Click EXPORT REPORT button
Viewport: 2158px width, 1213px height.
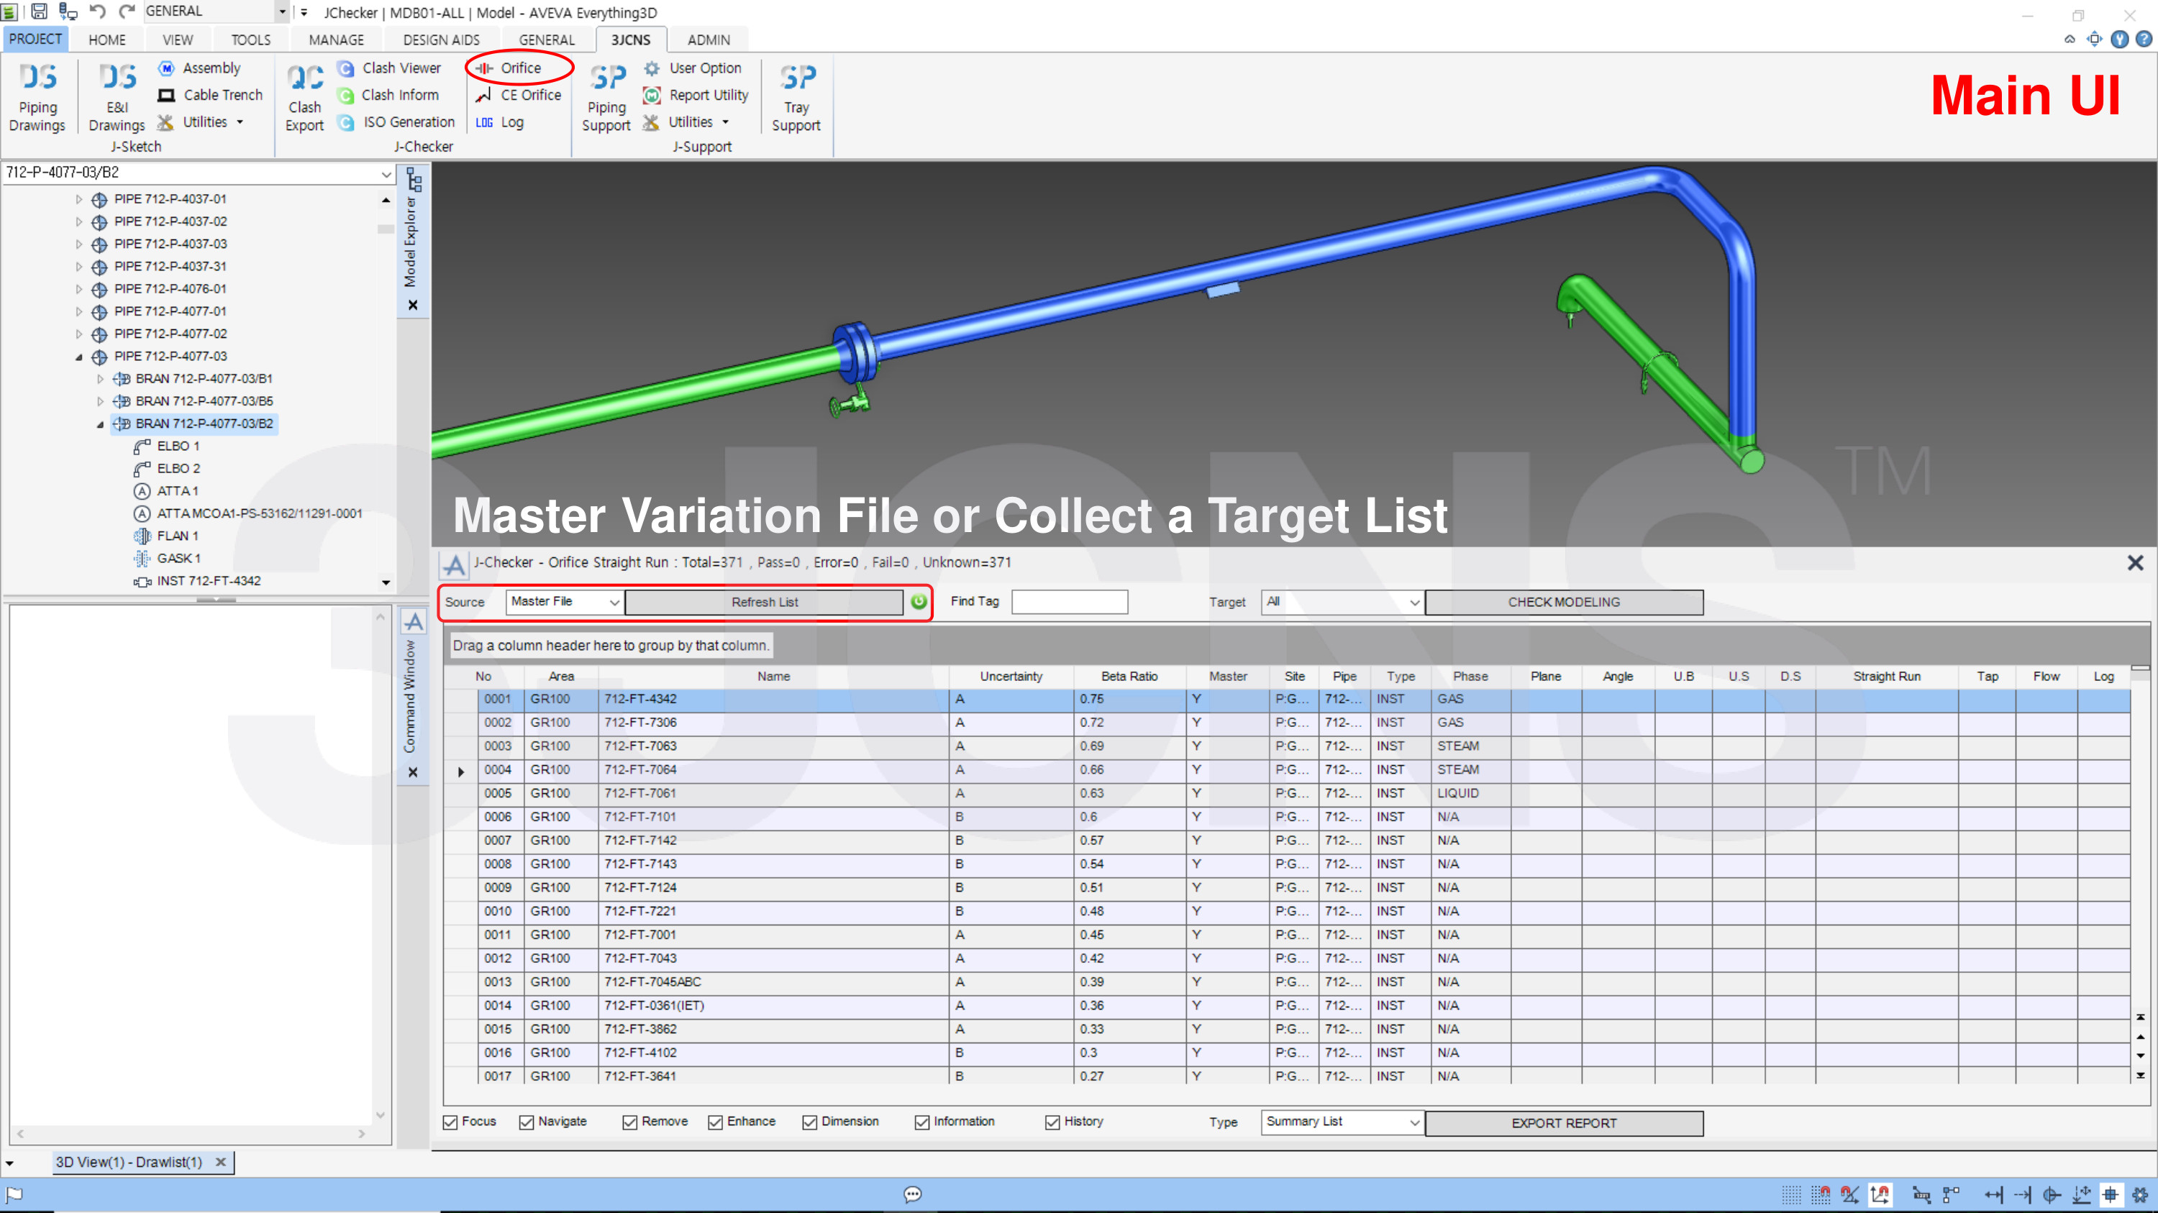point(1563,1122)
